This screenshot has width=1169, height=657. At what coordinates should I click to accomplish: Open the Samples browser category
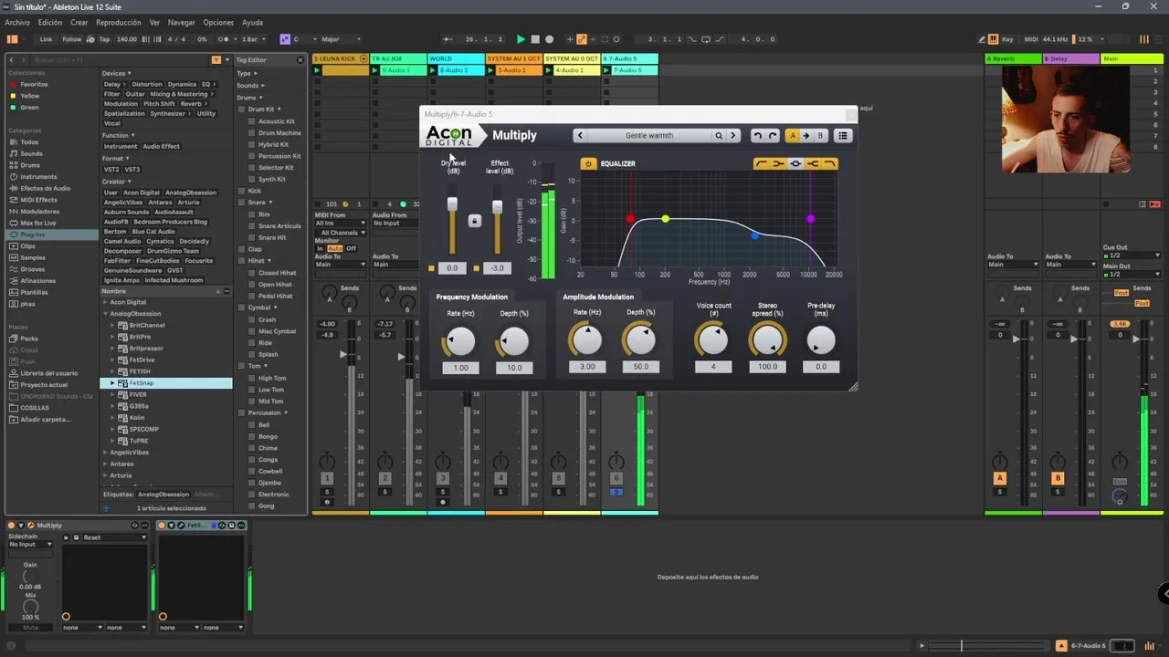tap(32, 257)
